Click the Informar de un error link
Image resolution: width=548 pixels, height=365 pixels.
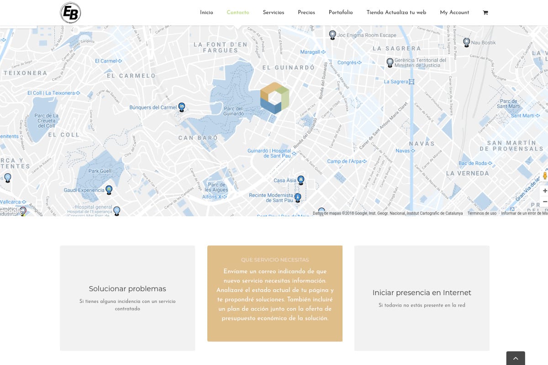pos(524,214)
